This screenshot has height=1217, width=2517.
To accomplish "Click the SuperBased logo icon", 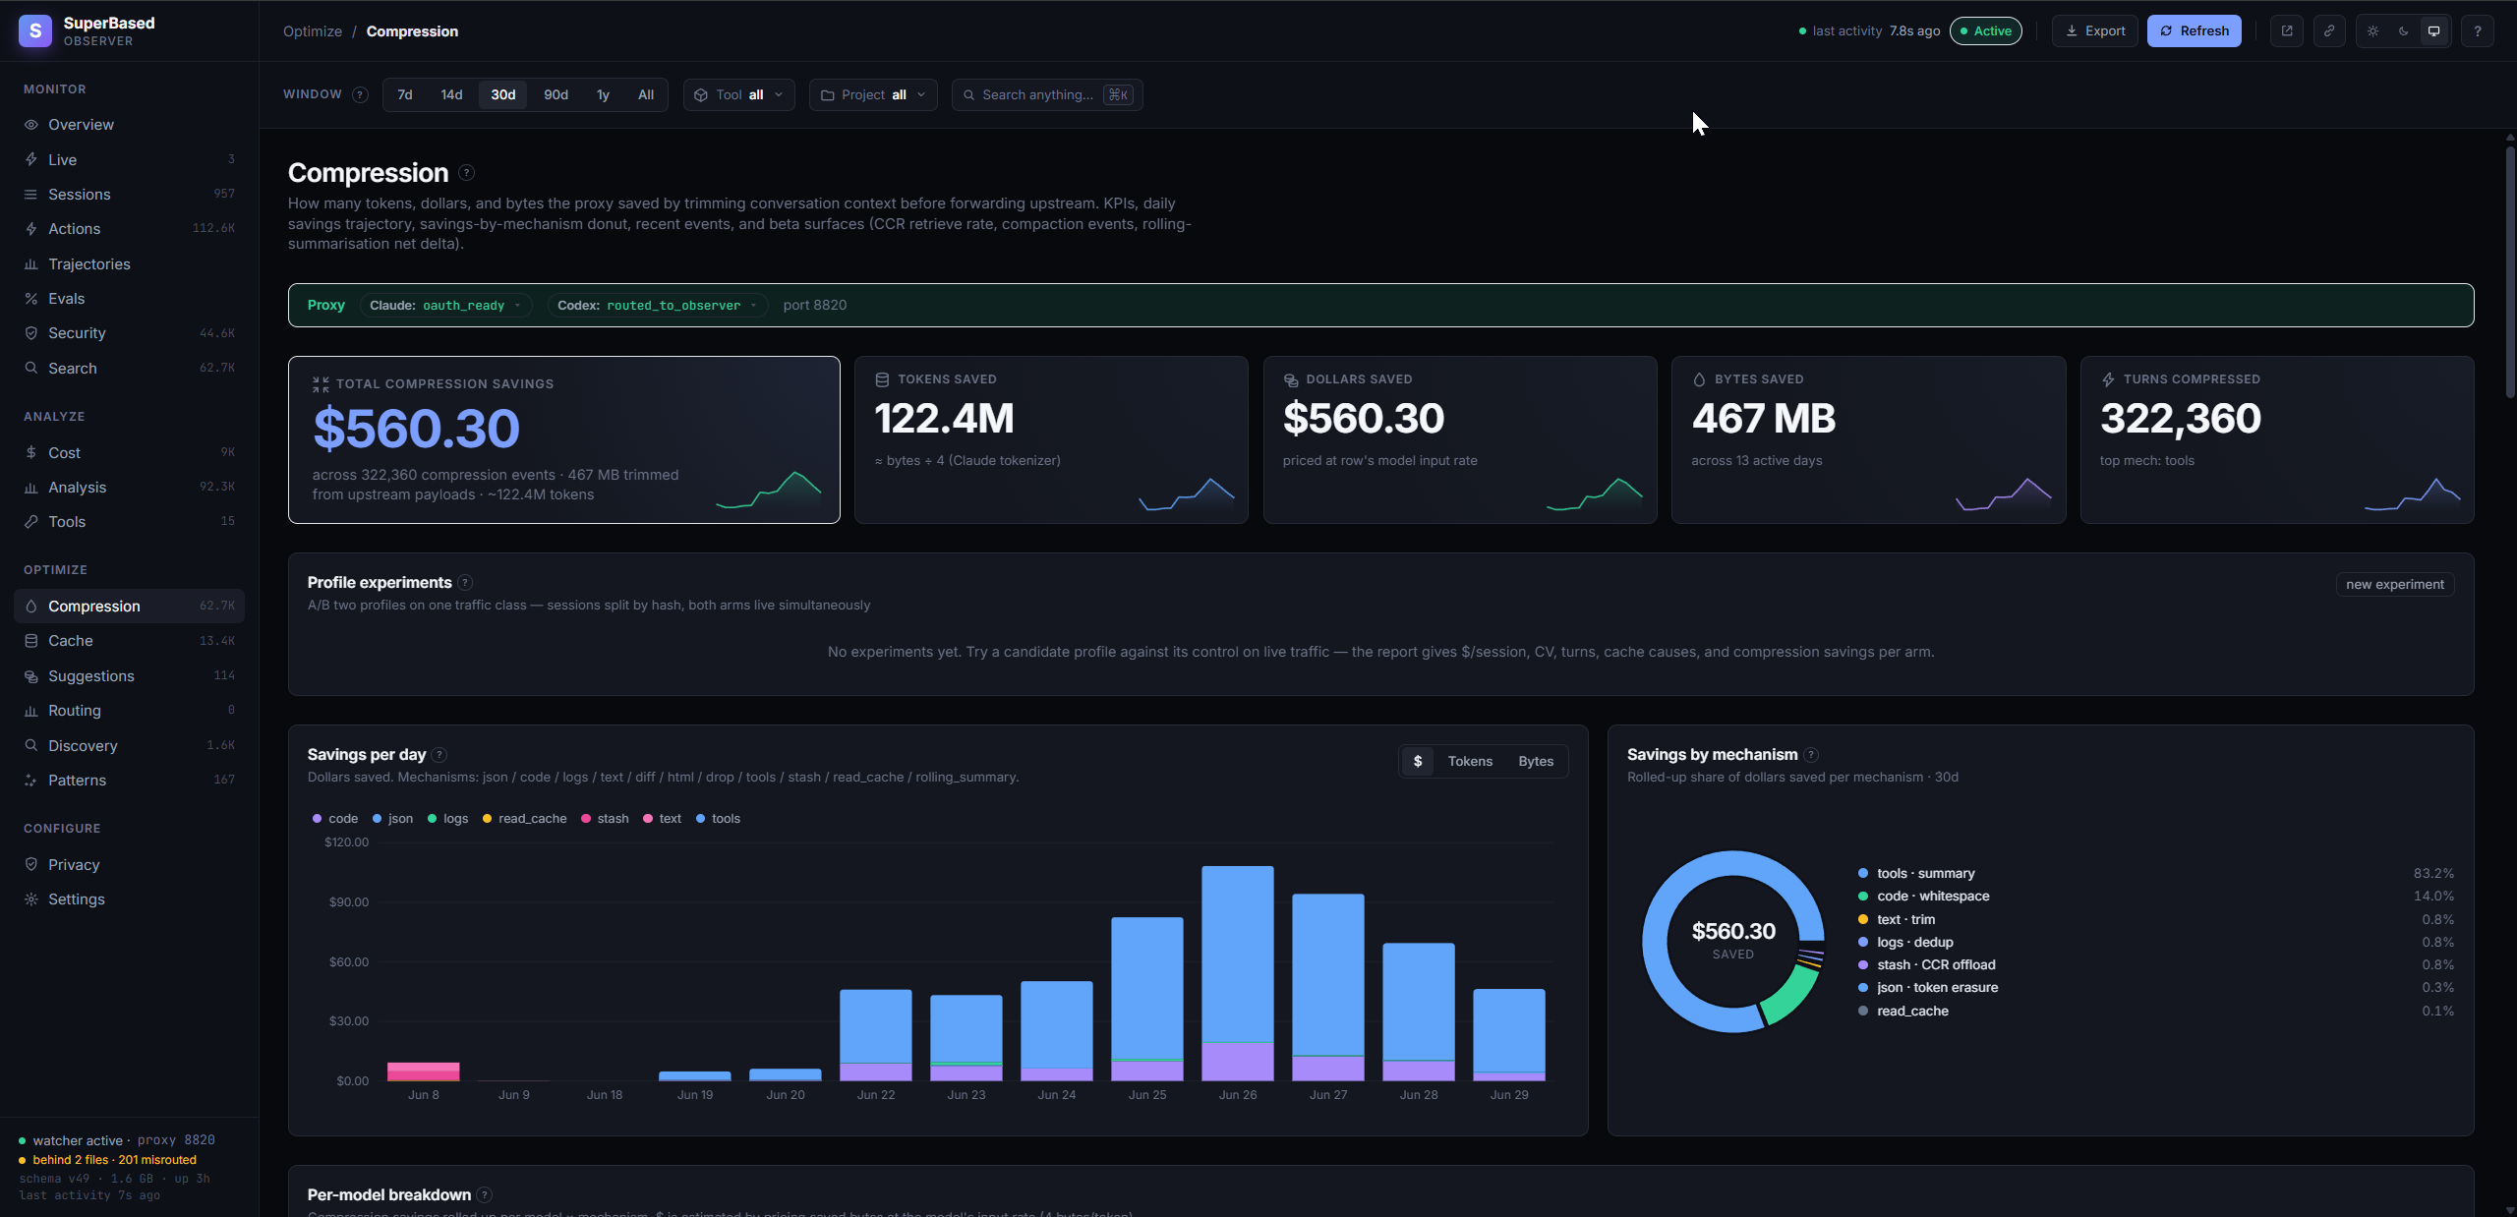I will click(x=35, y=30).
